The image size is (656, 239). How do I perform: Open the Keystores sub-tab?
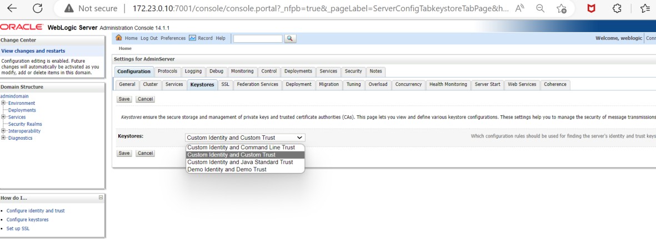[x=202, y=84]
